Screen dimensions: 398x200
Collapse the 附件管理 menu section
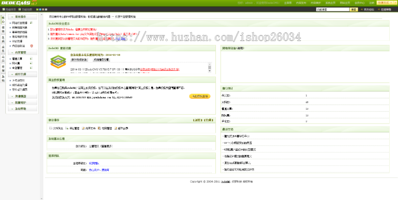click(23, 74)
